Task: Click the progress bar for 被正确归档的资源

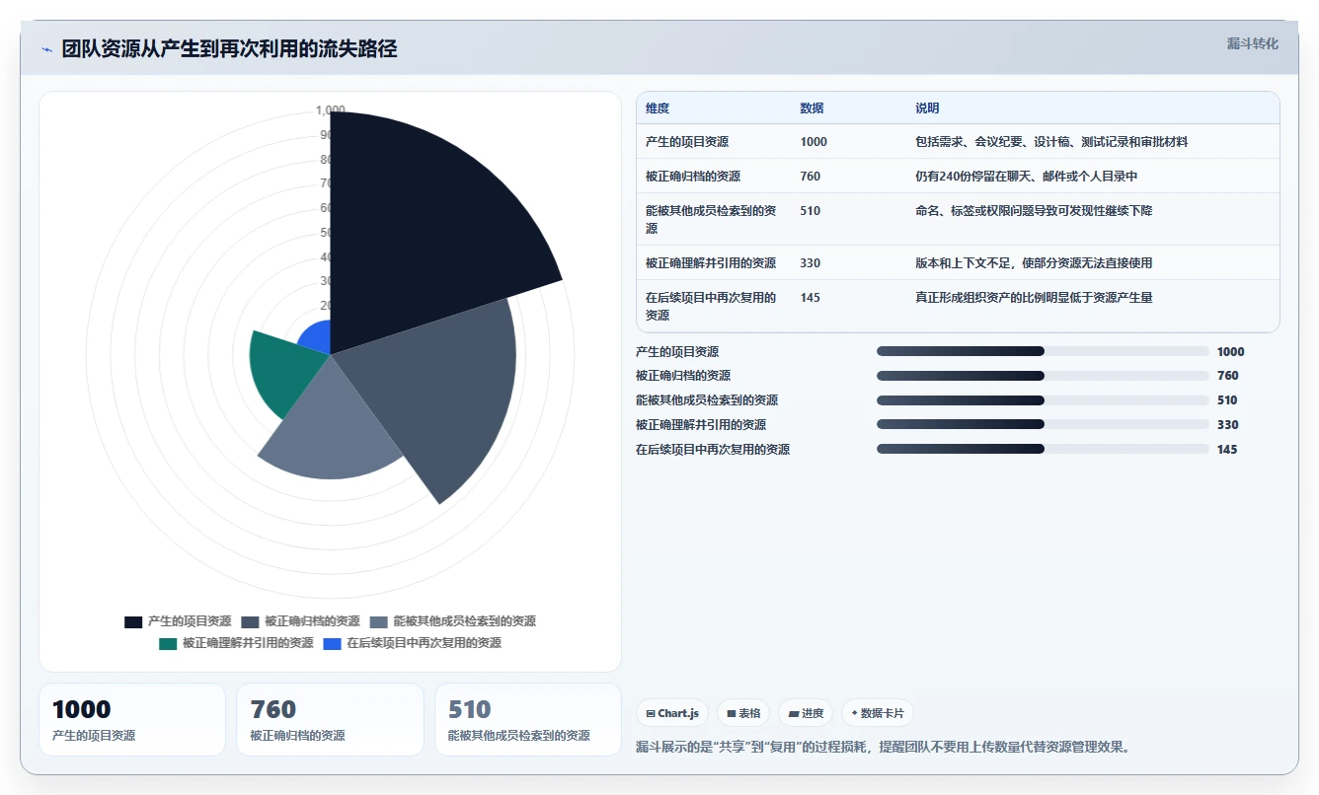Action: pos(1043,376)
